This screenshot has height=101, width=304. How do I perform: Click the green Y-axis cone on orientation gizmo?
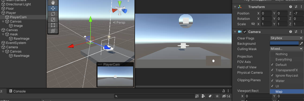tap(120, 3)
